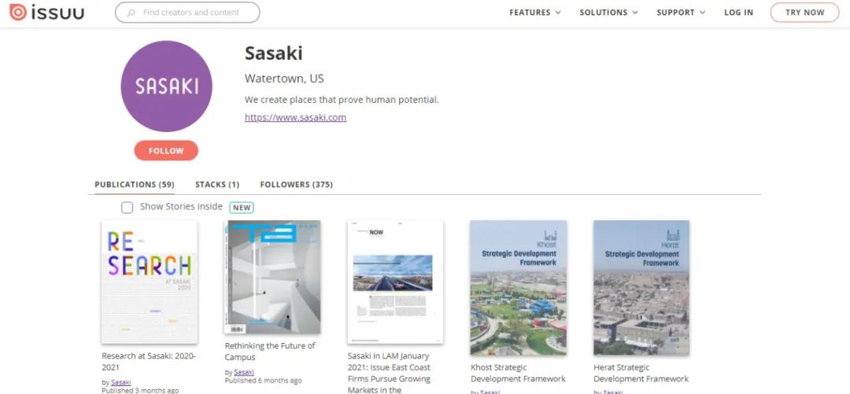The image size is (850, 394).
Task: Follow the Sasaki profile
Action: coord(166,151)
